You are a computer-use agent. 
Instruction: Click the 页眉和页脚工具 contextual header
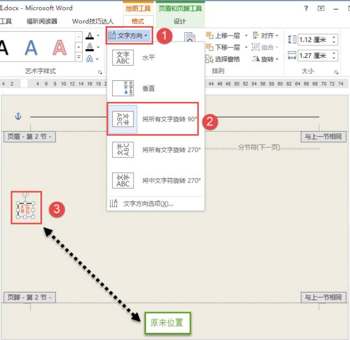(180, 9)
